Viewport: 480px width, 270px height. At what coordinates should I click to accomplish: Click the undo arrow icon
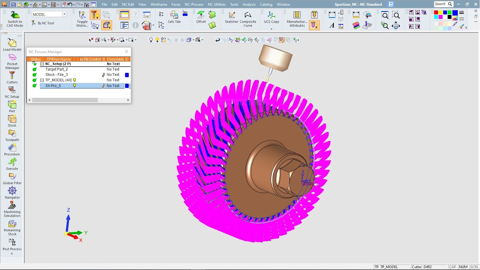click(x=70, y=4)
